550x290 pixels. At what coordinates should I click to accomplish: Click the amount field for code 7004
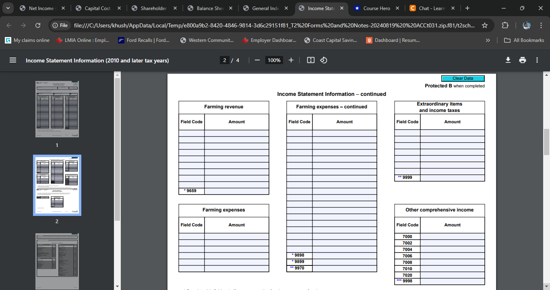point(453,249)
